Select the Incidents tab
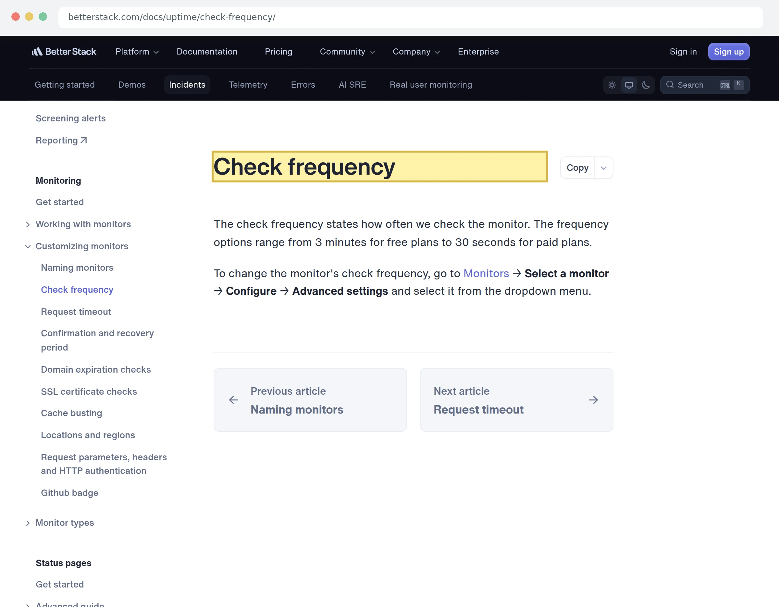 click(x=187, y=85)
